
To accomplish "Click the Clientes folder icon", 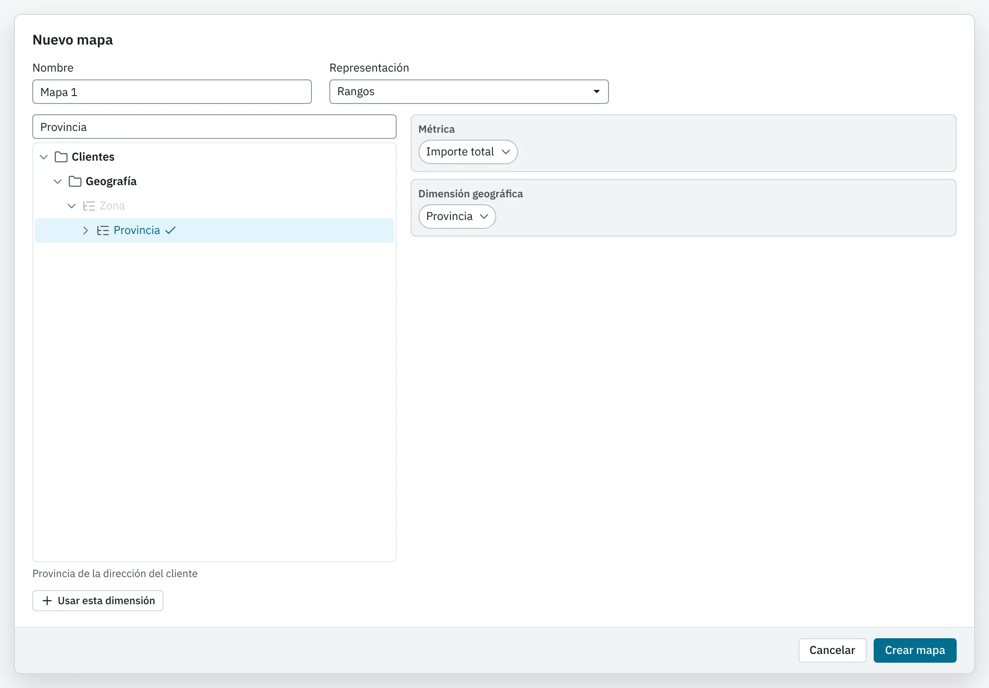I will pyautogui.click(x=61, y=157).
